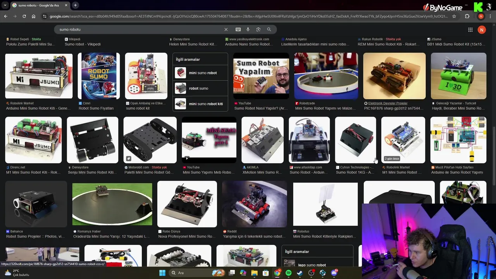Open Nova Profesyonel Mini Sumo image
This screenshot has width=496, height=279.
(x=187, y=204)
